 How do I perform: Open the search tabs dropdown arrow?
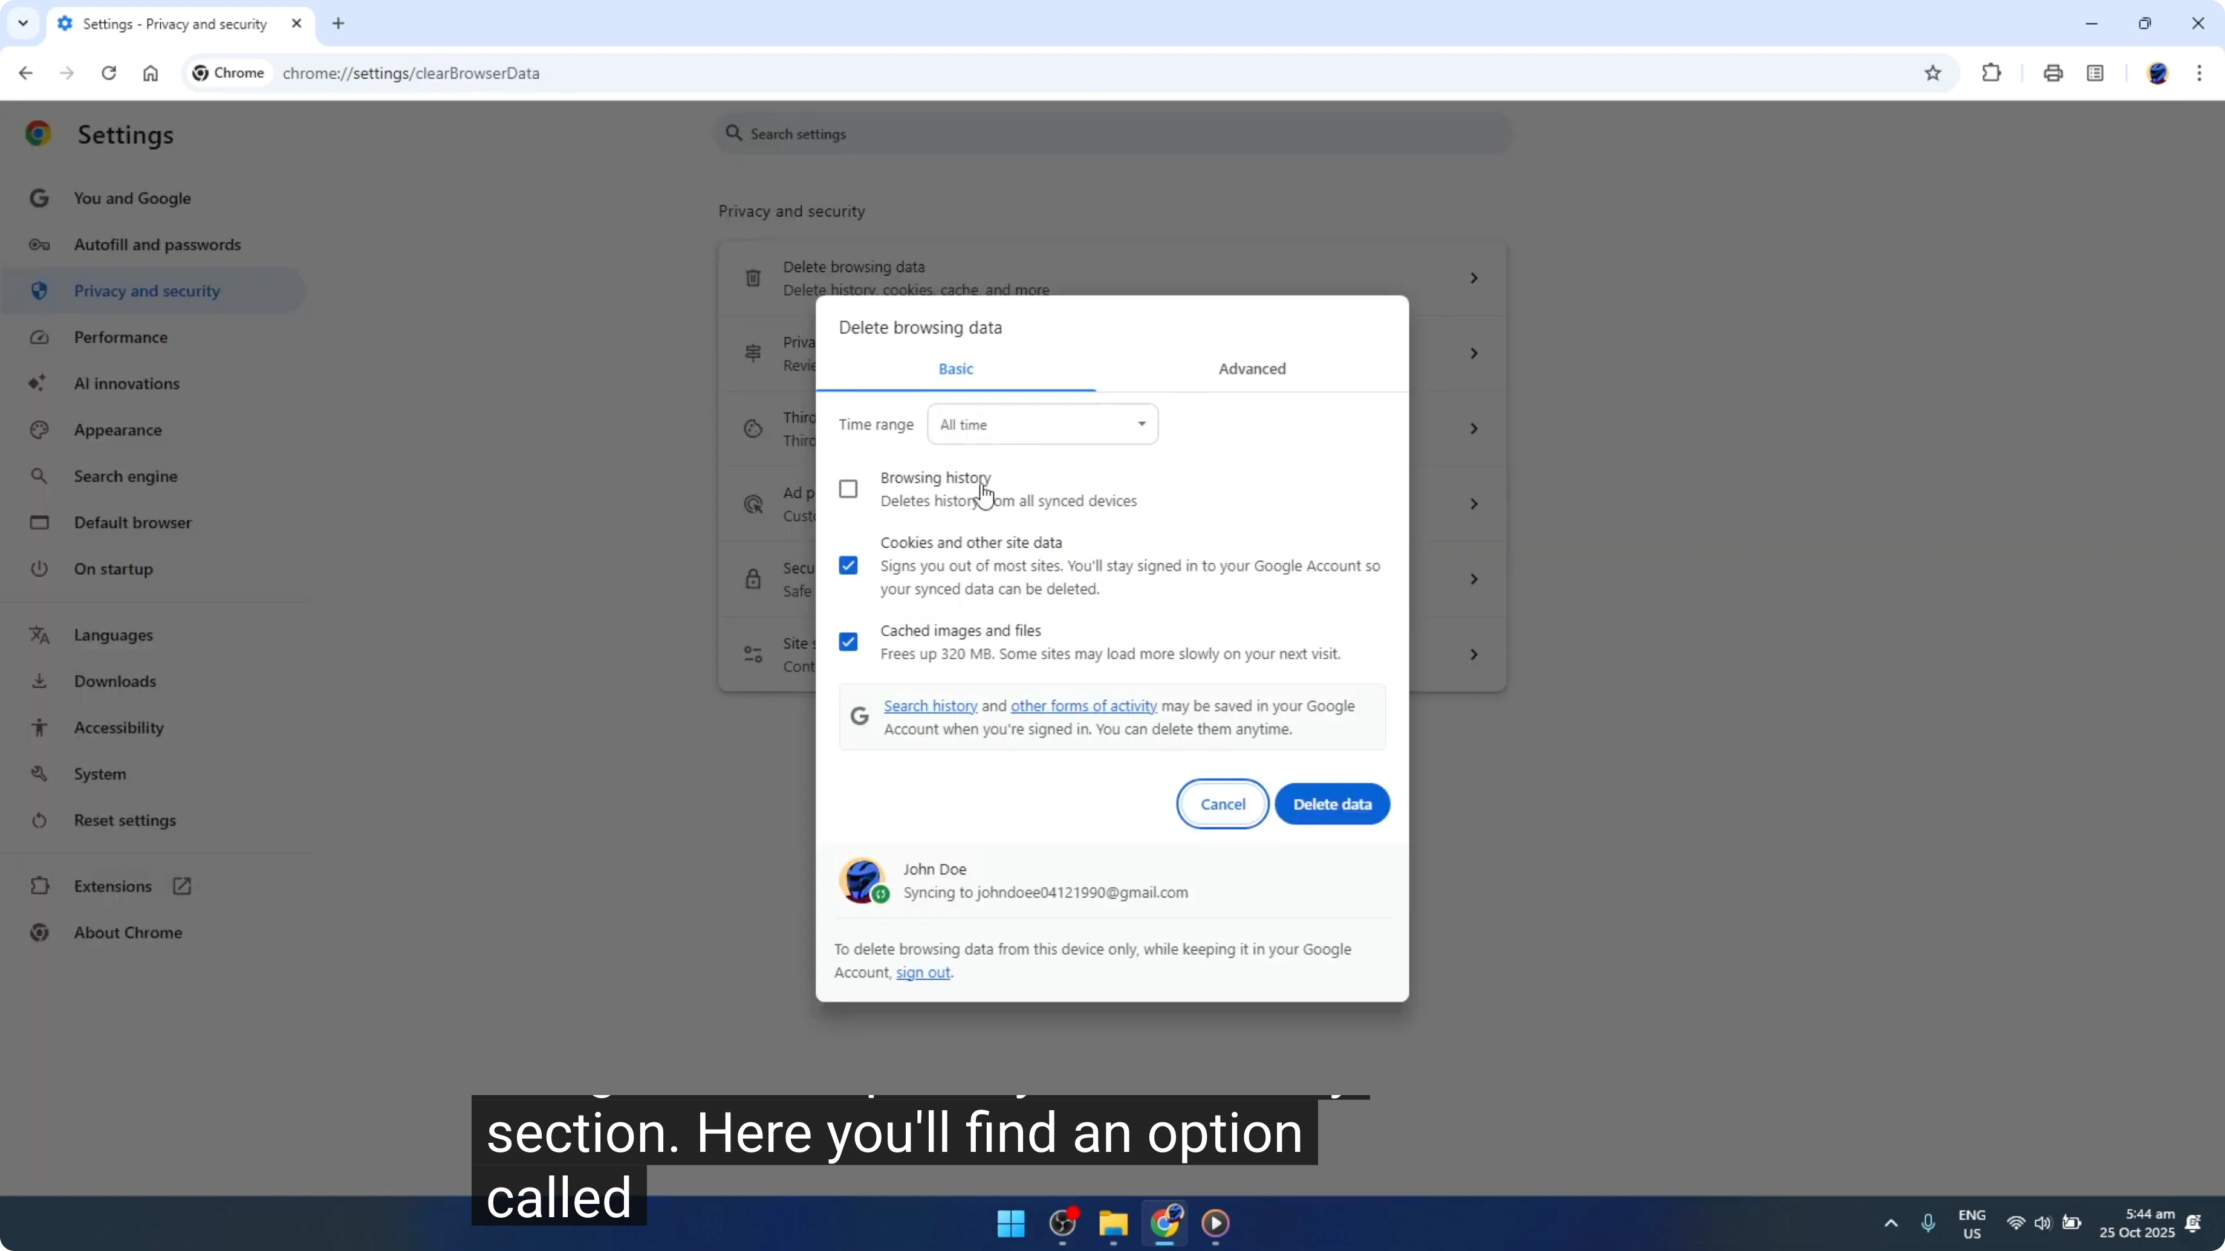click(22, 24)
